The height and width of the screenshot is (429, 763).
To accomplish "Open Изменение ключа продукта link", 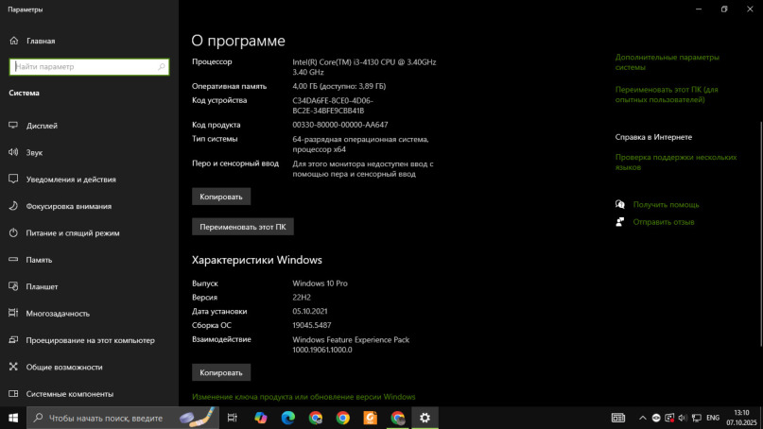I will [x=303, y=397].
